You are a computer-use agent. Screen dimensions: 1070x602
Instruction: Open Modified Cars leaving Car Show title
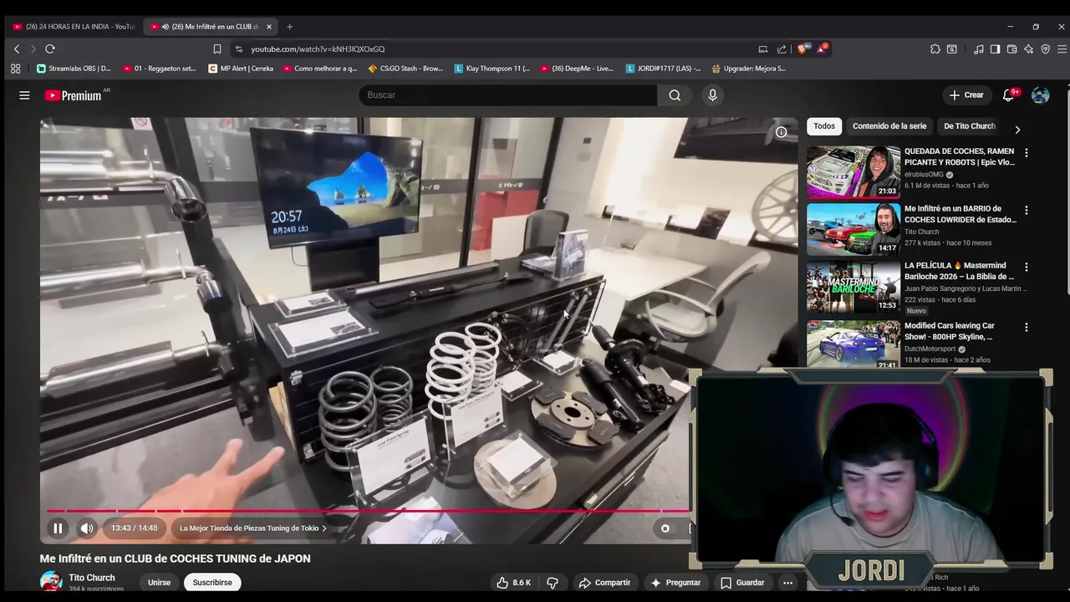[950, 331]
